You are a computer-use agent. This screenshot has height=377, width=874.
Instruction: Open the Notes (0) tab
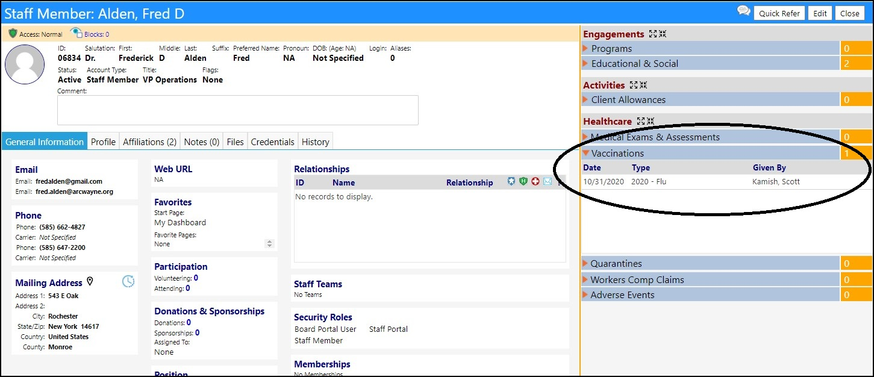(x=202, y=142)
